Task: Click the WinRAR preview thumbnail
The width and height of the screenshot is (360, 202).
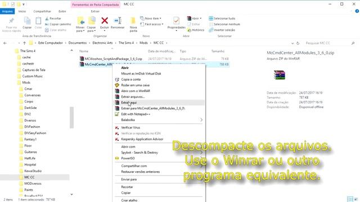Action: click(x=280, y=75)
